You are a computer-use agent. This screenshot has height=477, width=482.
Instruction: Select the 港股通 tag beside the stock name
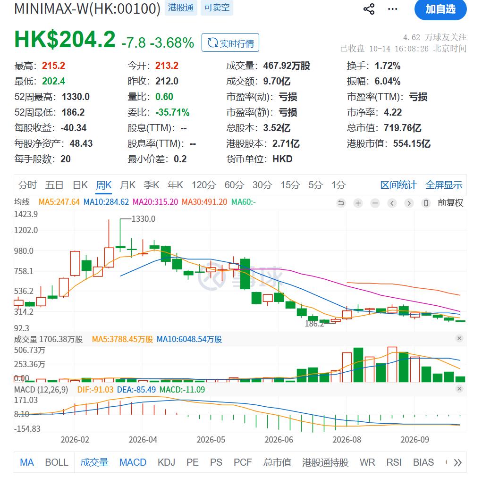pyautogui.click(x=181, y=8)
